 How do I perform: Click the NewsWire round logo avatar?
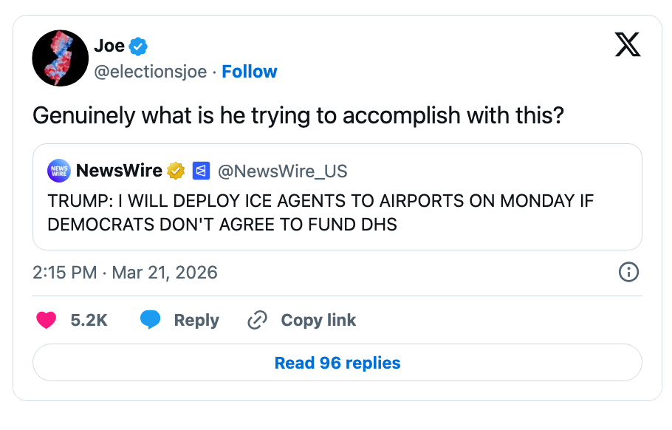click(59, 171)
